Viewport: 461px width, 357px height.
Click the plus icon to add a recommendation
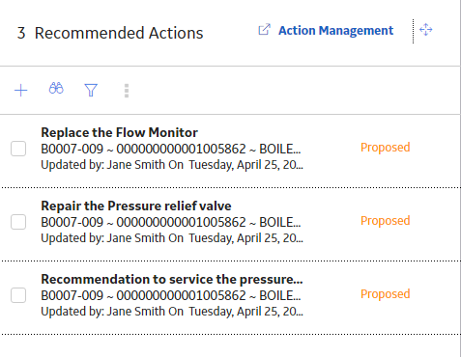click(21, 91)
